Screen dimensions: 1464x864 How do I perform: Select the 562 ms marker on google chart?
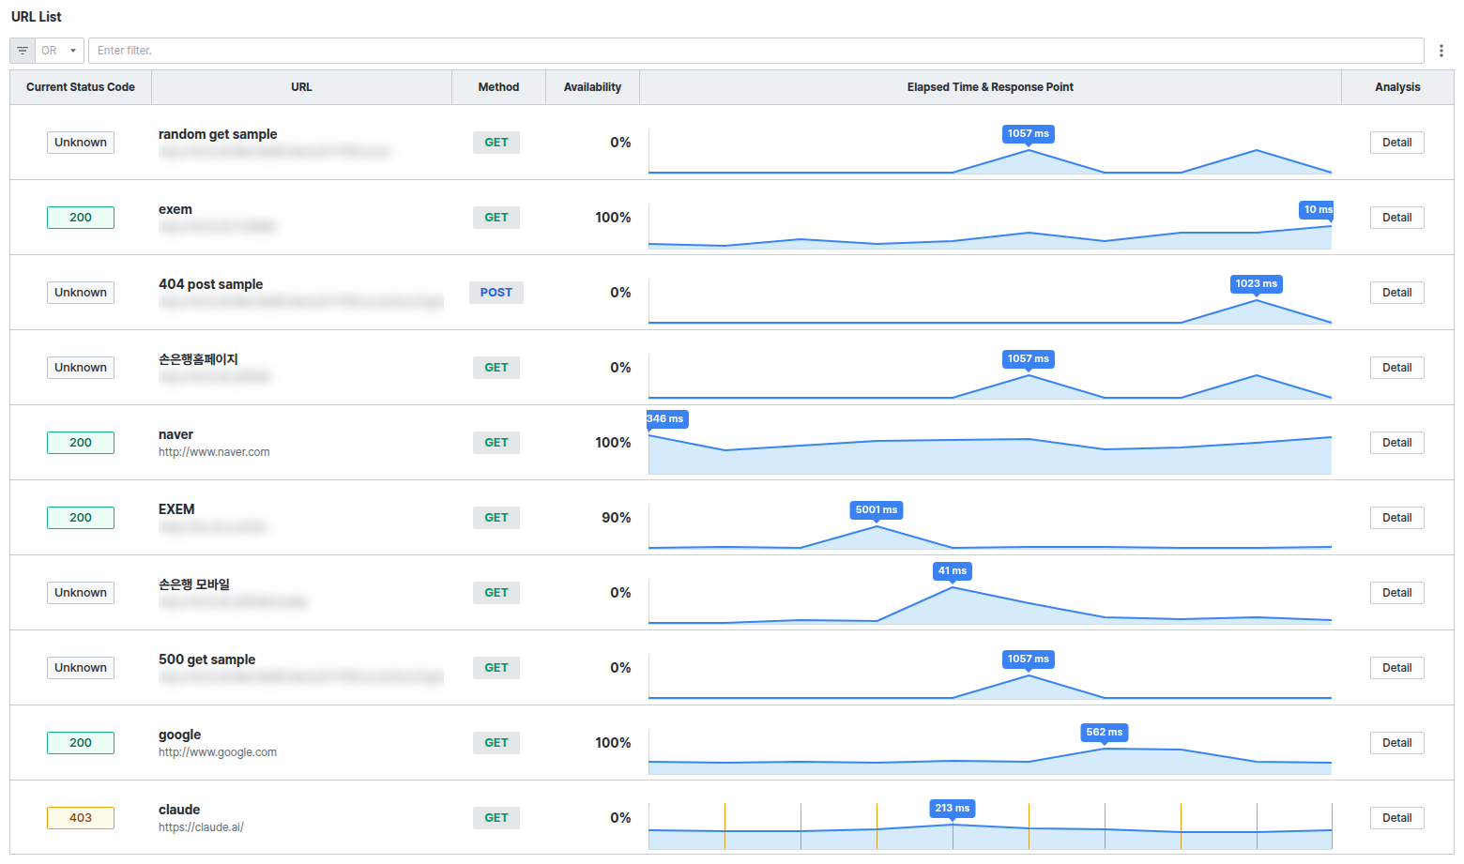point(1105,733)
